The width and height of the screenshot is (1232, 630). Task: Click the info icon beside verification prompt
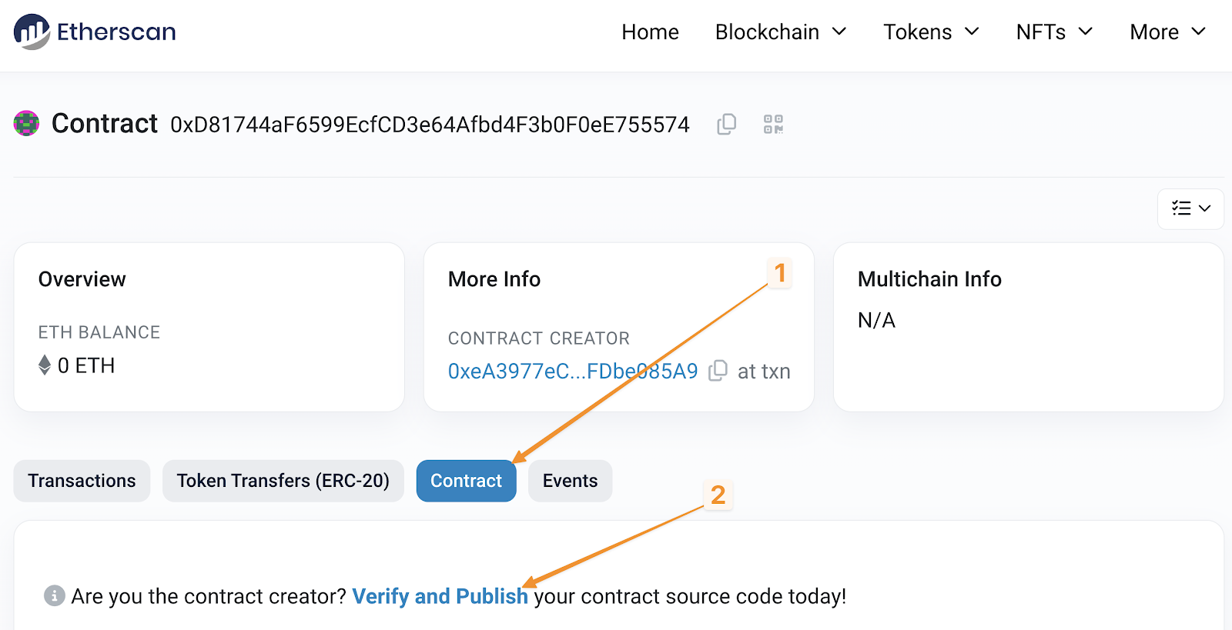click(x=55, y=595)
